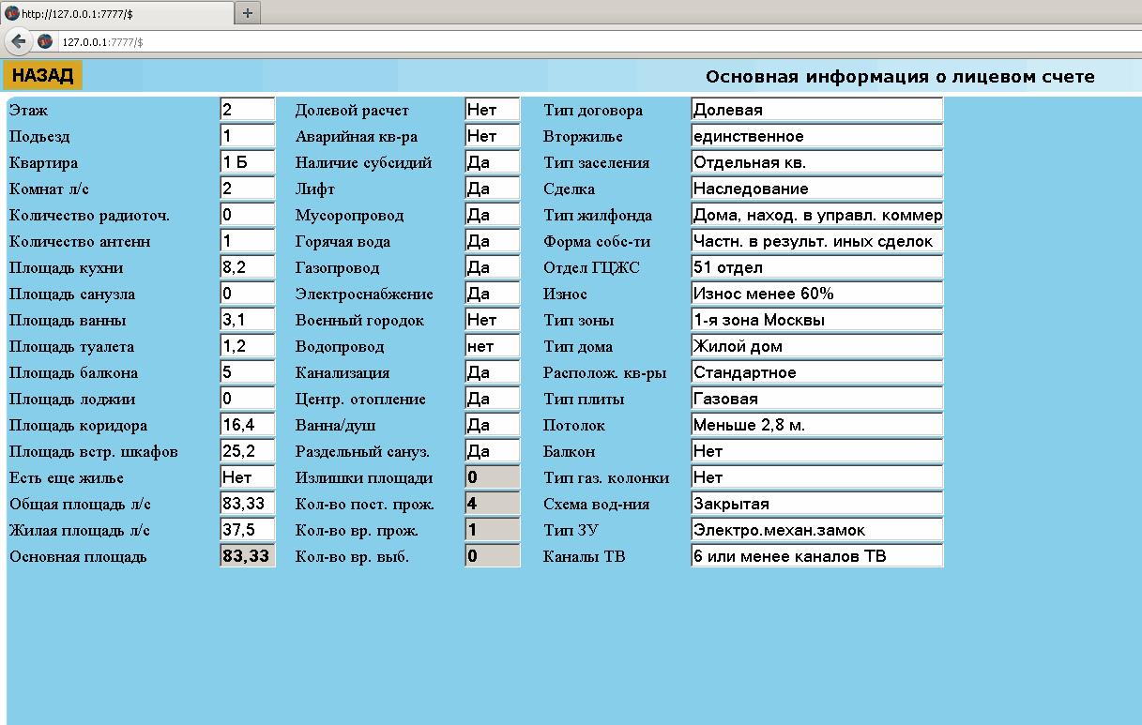Click the Потолок field
Screen dimensions: 1142x725
click(817, 425)
